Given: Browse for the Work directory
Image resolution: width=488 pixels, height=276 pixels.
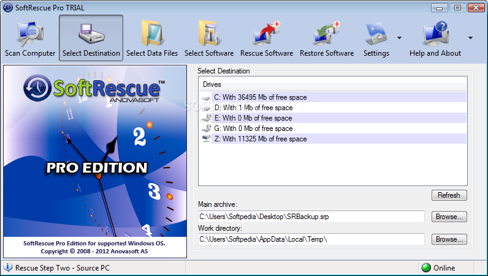Looking at the screenshot, I should pyautogui.click(x=449, y=239).
